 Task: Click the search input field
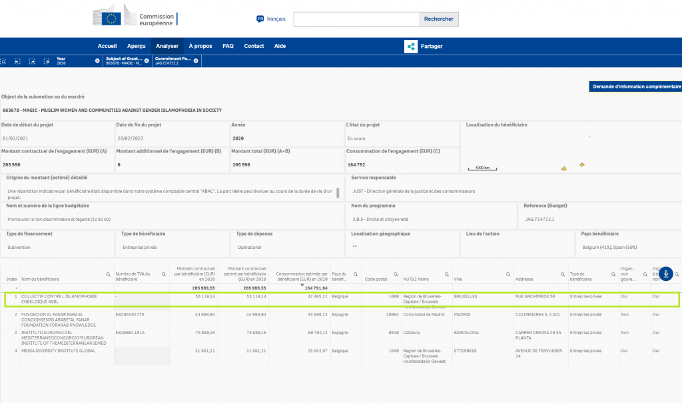(x=356, y=19)
